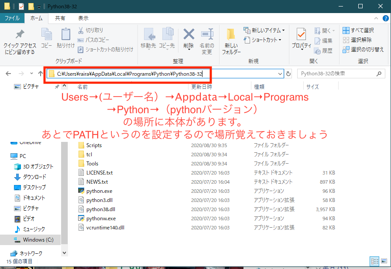Click the Paste (貼り付け) icon
391x269 pixels.
pyautogui.click(x=65, y=38)
